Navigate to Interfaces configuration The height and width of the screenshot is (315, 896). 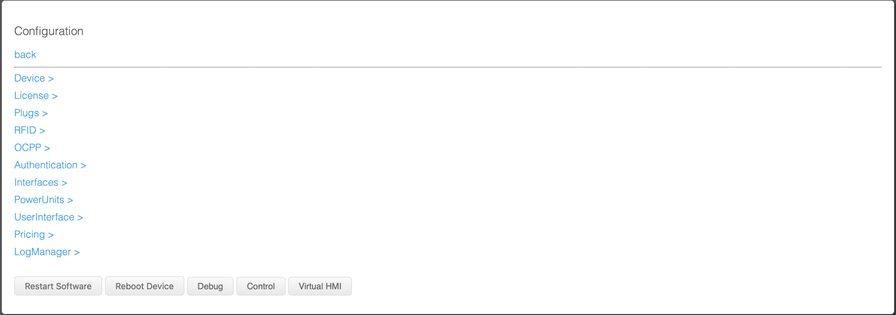41,183
